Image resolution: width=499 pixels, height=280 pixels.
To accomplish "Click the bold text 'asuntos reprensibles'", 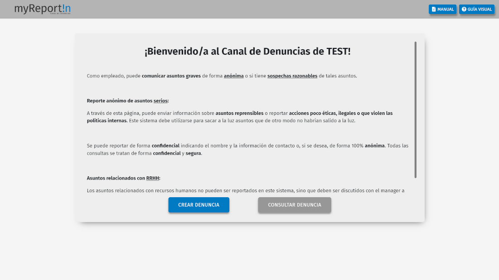I will click(x=239, y=113).
